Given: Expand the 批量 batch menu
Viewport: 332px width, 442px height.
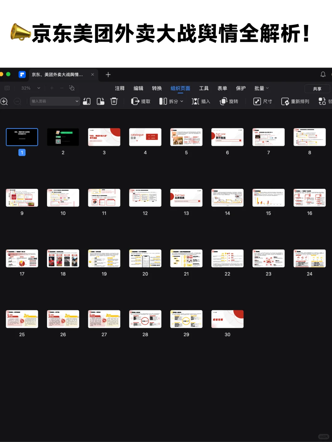Looking at the screenshot, I should [262, 88].
